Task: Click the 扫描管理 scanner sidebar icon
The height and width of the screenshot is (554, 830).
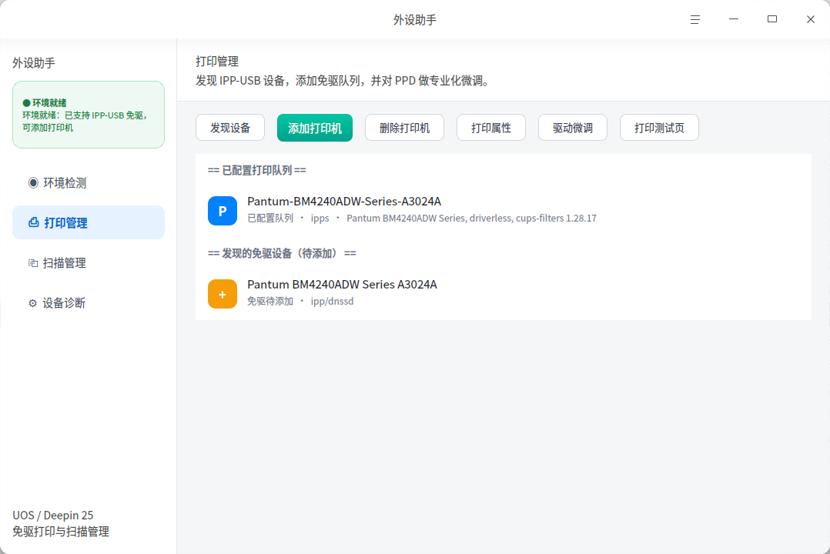Action: click(33, 263)
